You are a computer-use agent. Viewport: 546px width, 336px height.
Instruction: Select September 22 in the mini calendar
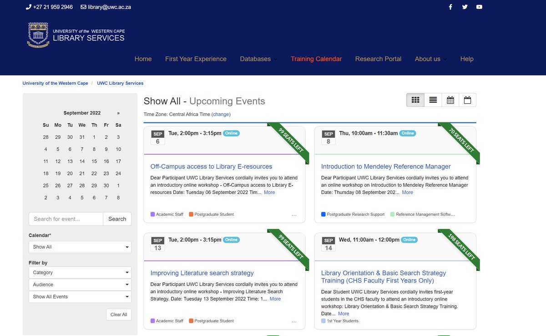tap(94, 174)
